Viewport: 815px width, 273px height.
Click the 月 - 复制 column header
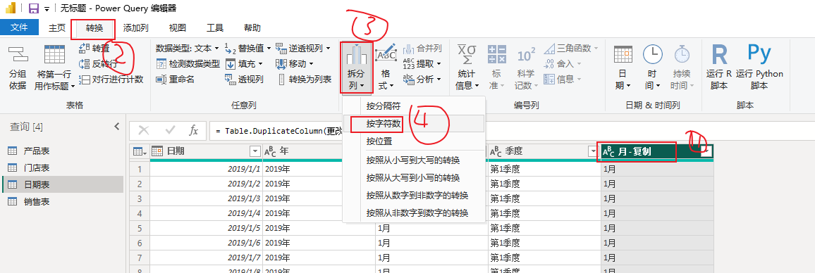tap(657, 151)
